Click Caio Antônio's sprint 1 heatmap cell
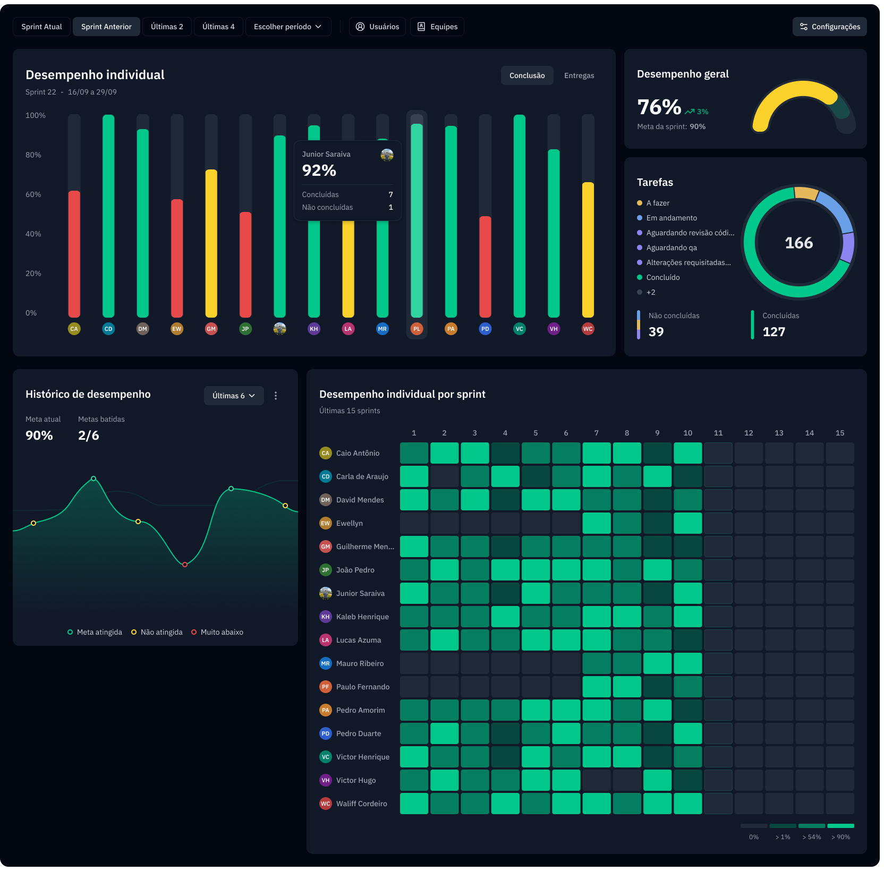Viewport: 884px width, 871px height. (414, 453)
